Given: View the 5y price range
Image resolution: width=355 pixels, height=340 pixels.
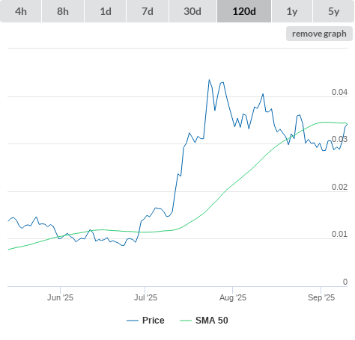Looking at the screenshot, I should pyautogui.click(x=333, y=11).
